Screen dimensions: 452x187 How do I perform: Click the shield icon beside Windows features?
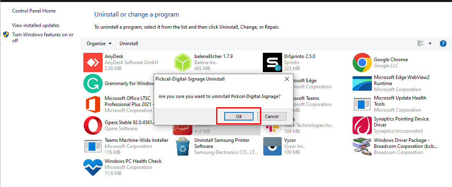pos(6,35)
